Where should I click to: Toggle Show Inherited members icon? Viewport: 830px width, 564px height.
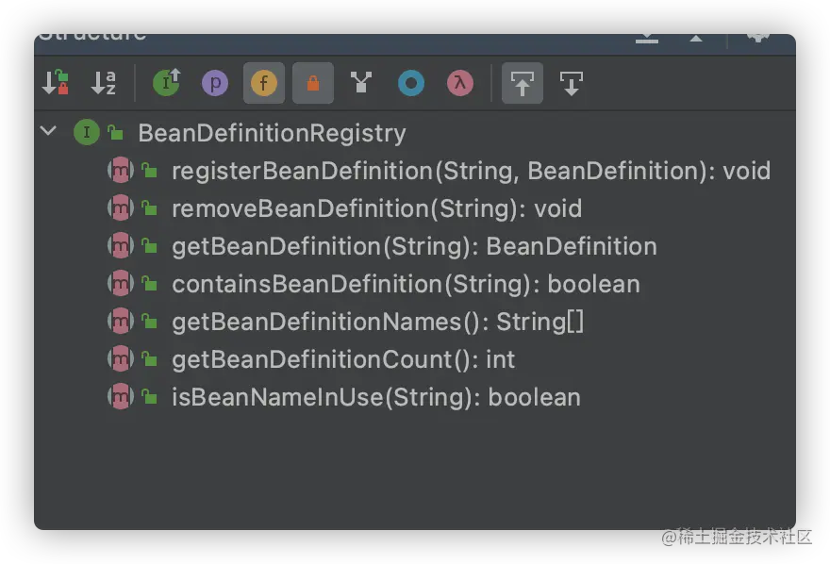pos(167,83)
